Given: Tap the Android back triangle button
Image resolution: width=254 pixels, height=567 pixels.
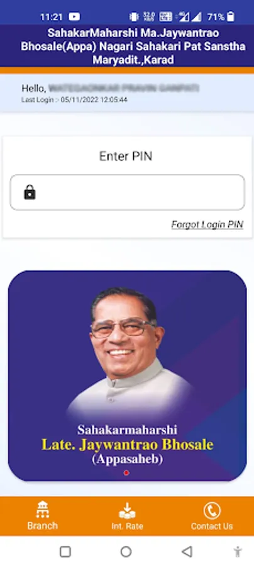Looking at the screenshot, I should 187,551.
